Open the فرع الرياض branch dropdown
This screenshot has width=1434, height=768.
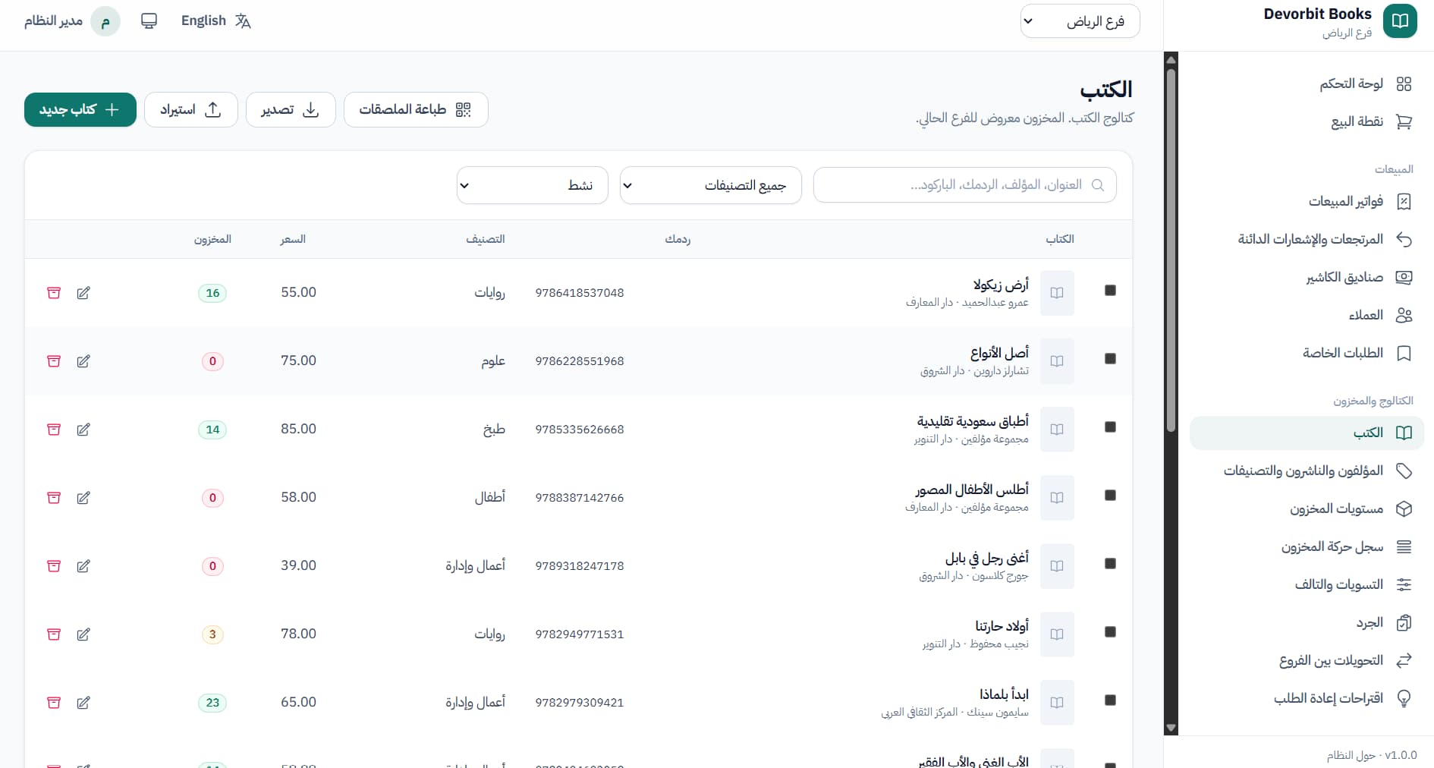[x=1080, y=21]
